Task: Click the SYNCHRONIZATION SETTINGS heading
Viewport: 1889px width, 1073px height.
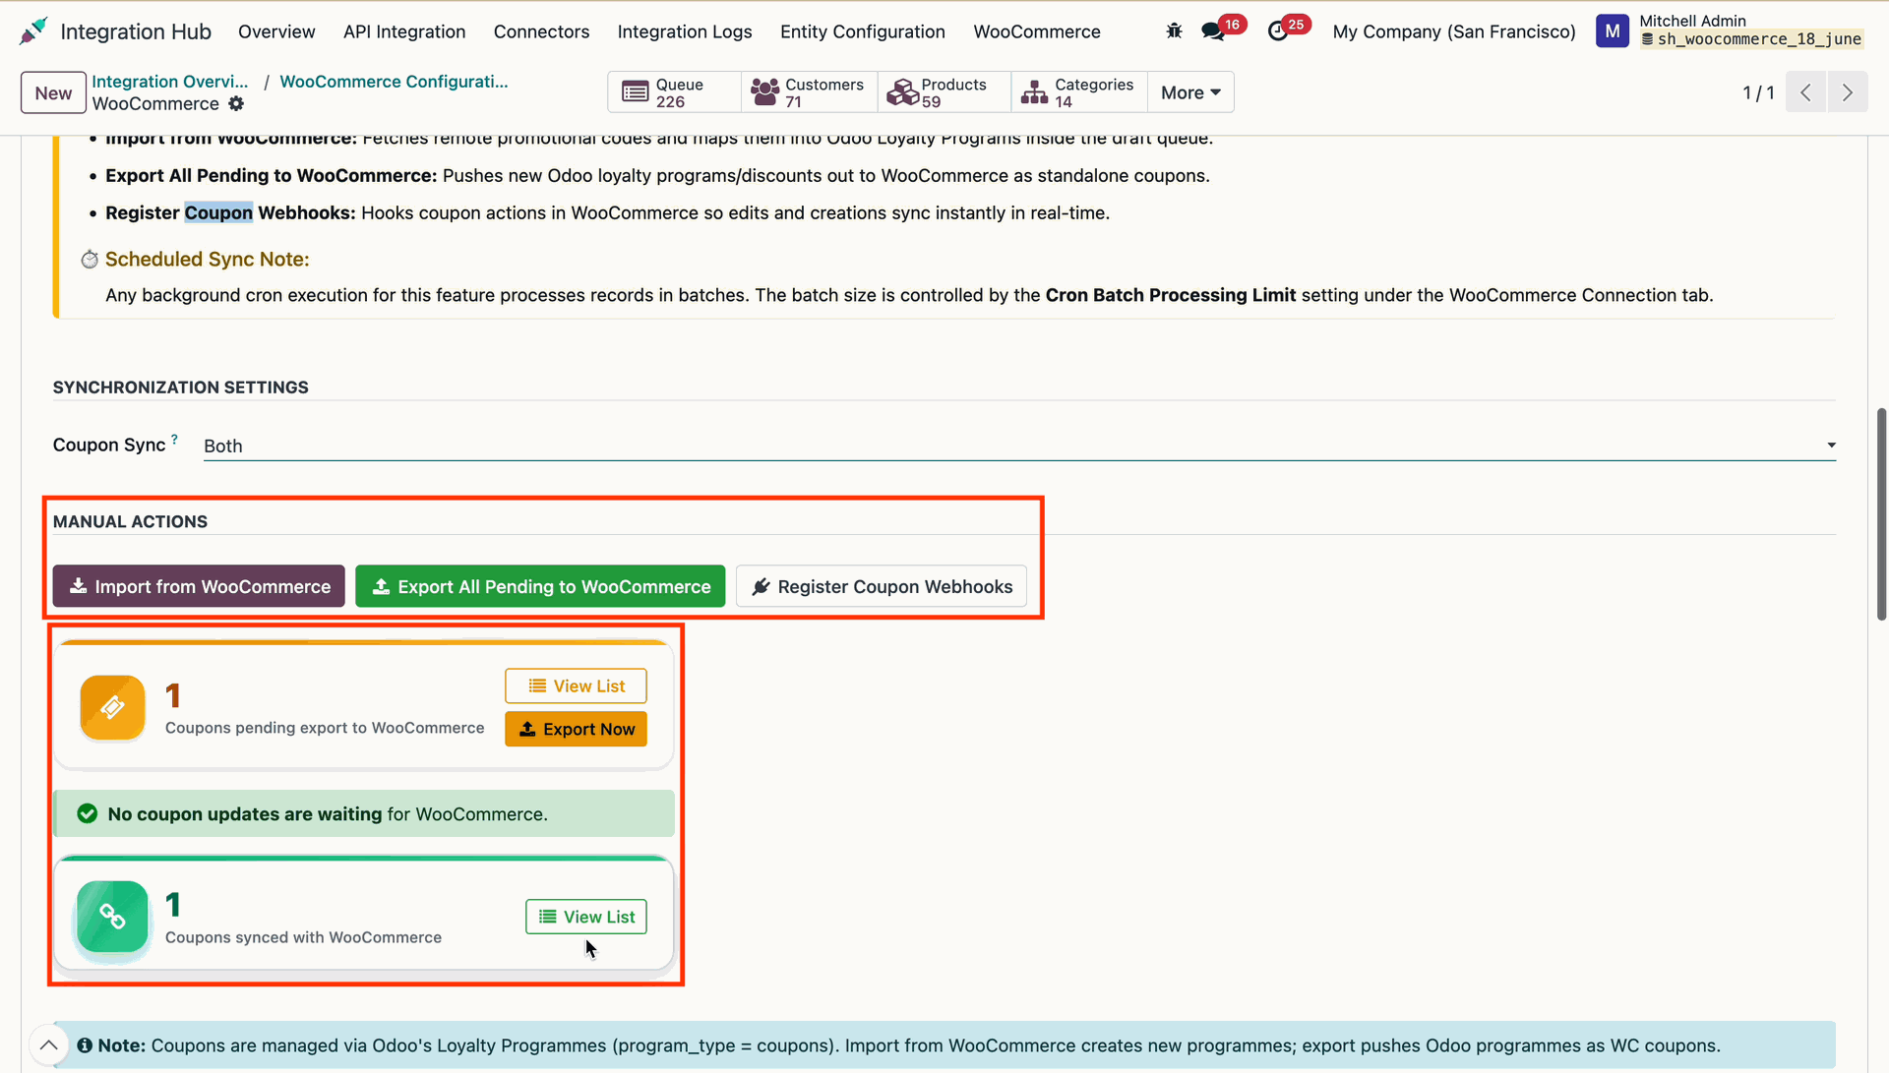Action: pos(181,387)
